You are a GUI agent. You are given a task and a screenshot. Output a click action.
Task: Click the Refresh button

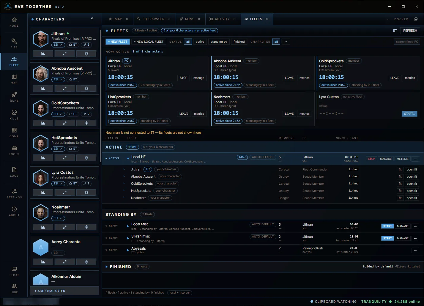point(410,31)
